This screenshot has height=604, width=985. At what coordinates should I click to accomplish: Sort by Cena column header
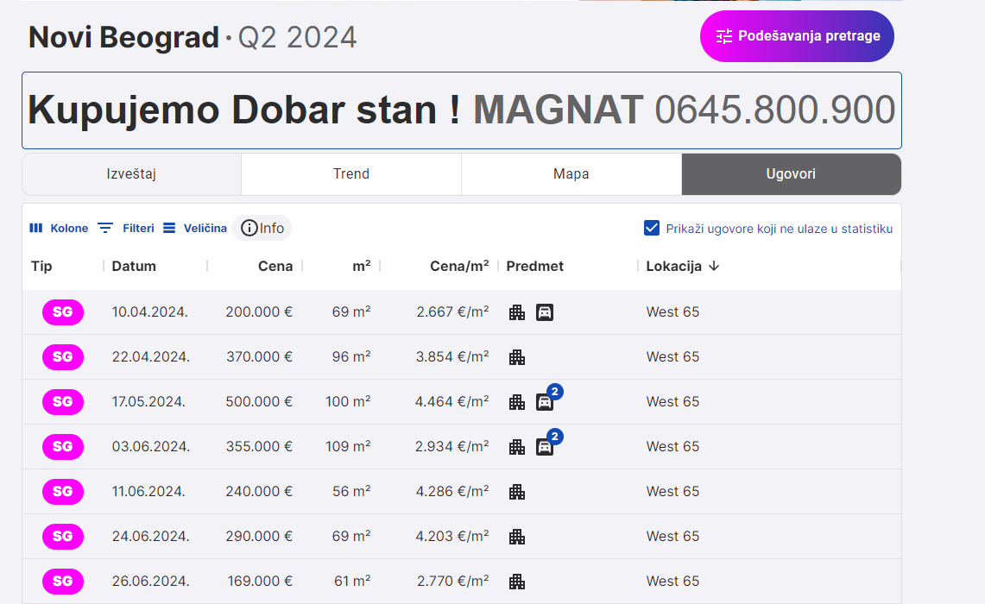pyautogui.click(x=275, y=267)
